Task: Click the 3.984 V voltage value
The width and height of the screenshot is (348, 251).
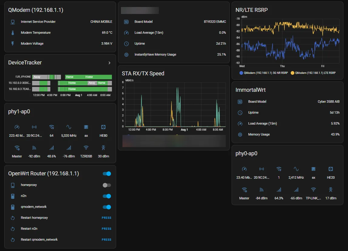Action: coord(107,44)
